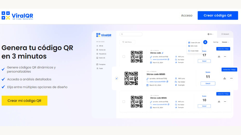Open the Detail button under 17 scans
This screenshot has width=241, height=135.
pos(204,61)
